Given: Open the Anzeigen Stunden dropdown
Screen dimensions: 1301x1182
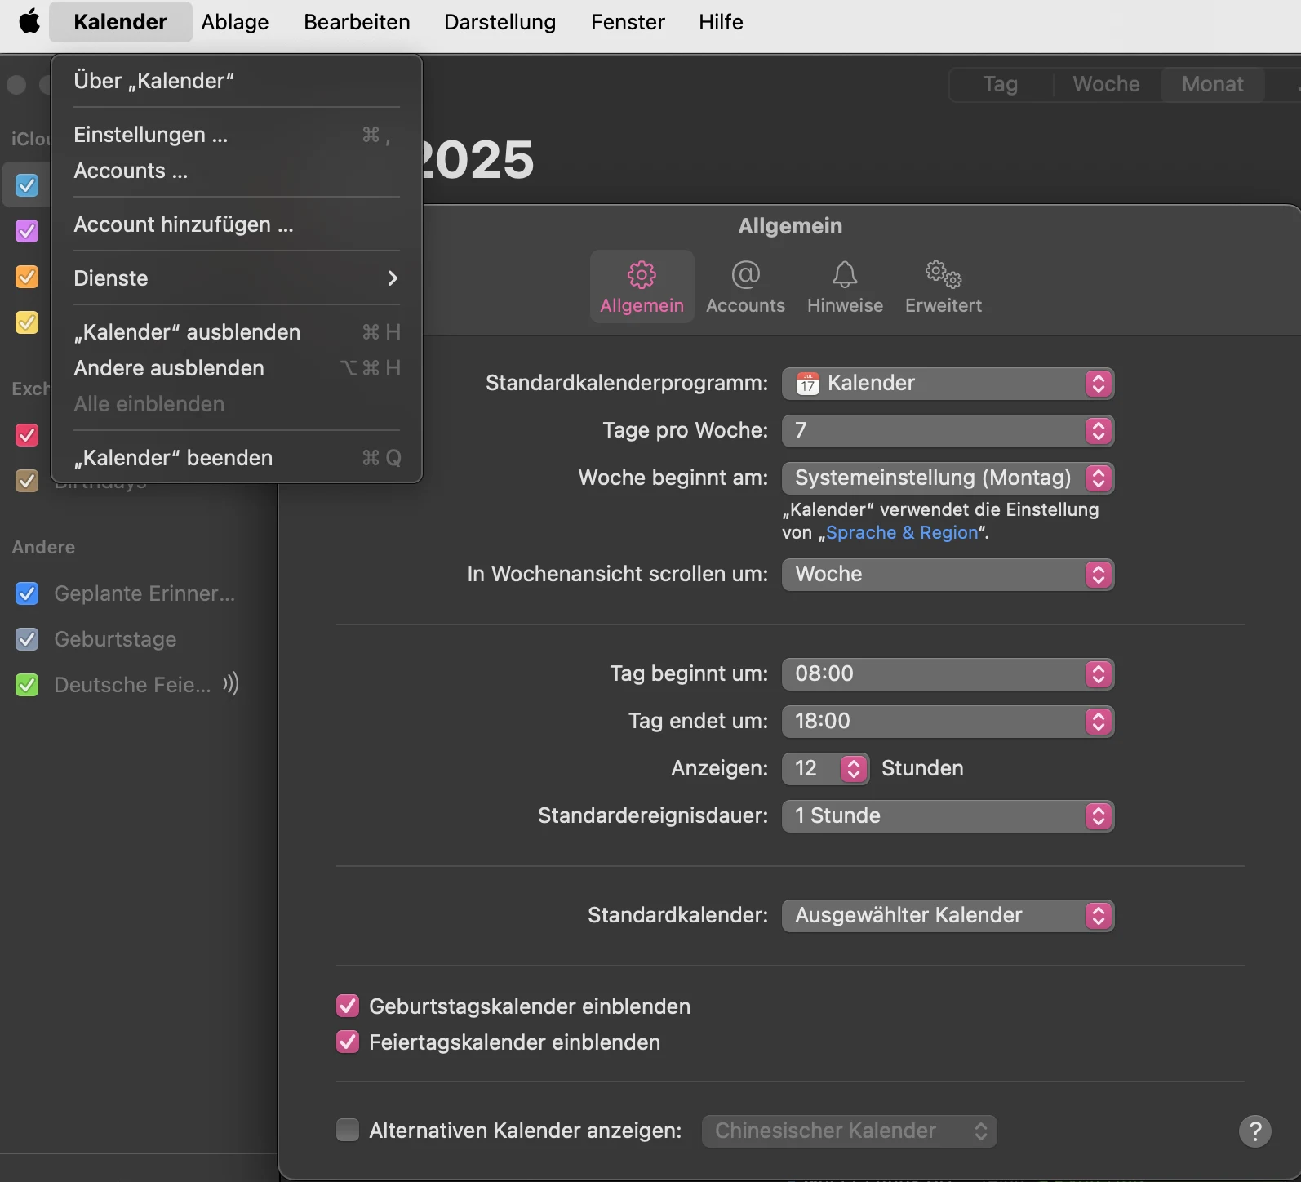Looking at the screenshot, I should pyautogui.click(x=825, y=769).
